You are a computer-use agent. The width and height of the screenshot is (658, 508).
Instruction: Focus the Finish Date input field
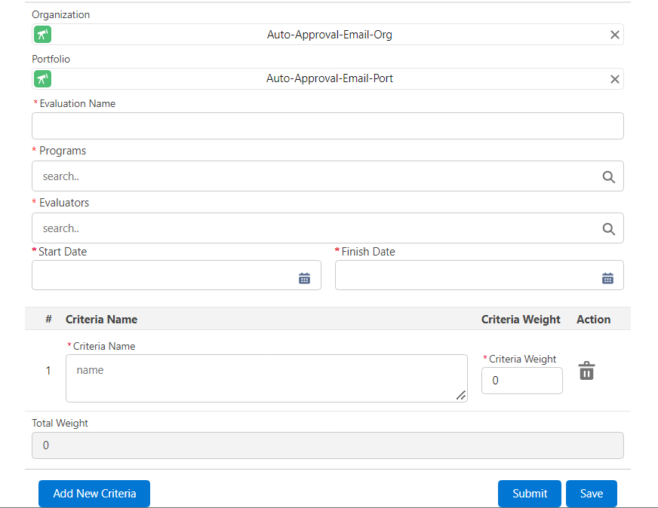(x=479, y=275)
